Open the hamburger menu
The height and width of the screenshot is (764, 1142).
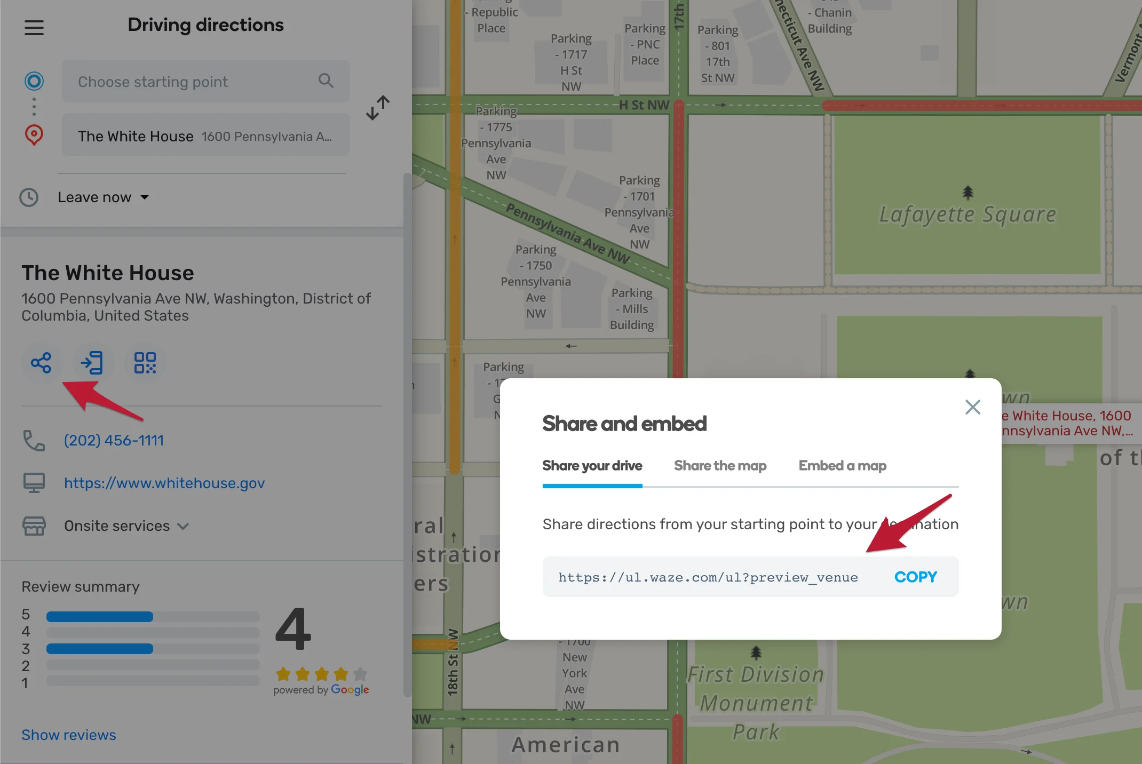pyautogui.click(x=34, y=27)
